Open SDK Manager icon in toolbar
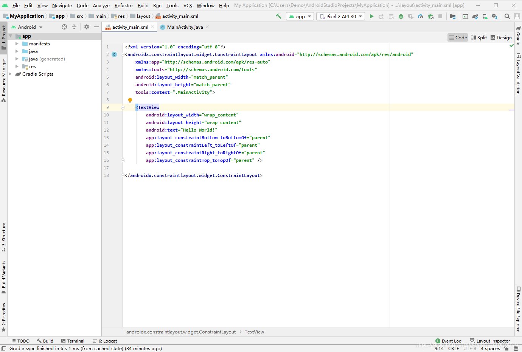 (x=495, y=16)
